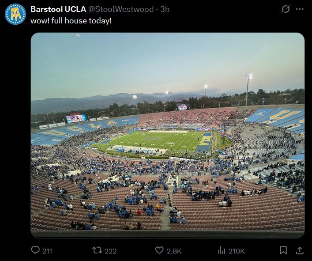Click the 3h timestamp link
Viewport: 312px width, 261px height.
pyautogui.click(x=165, y=9)
